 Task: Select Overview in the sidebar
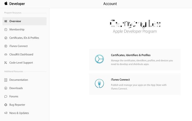25,21
